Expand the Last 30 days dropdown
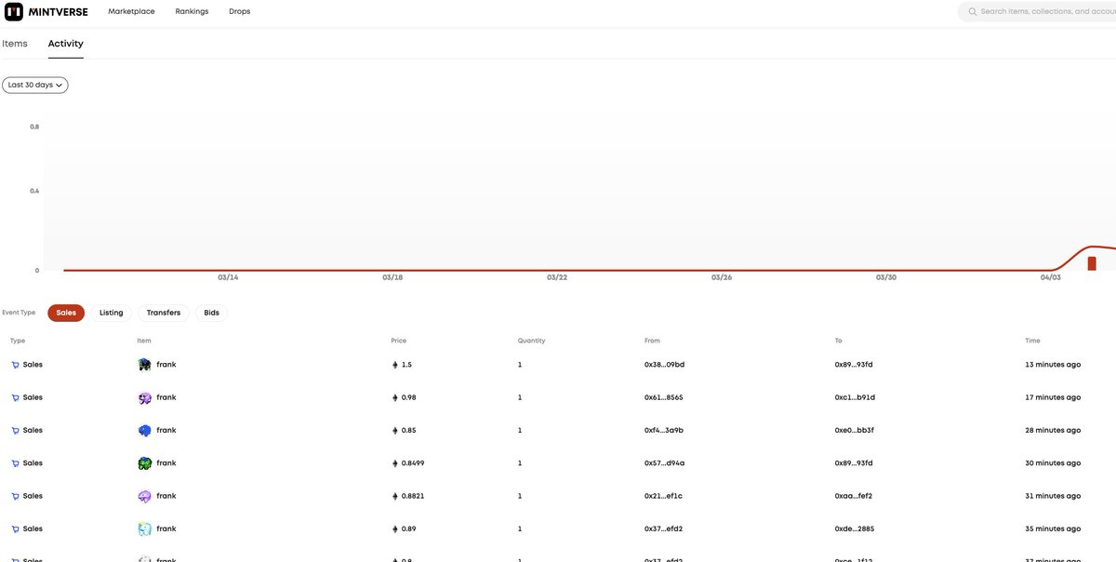This screenshot has width=1116, height=562. 35,85
